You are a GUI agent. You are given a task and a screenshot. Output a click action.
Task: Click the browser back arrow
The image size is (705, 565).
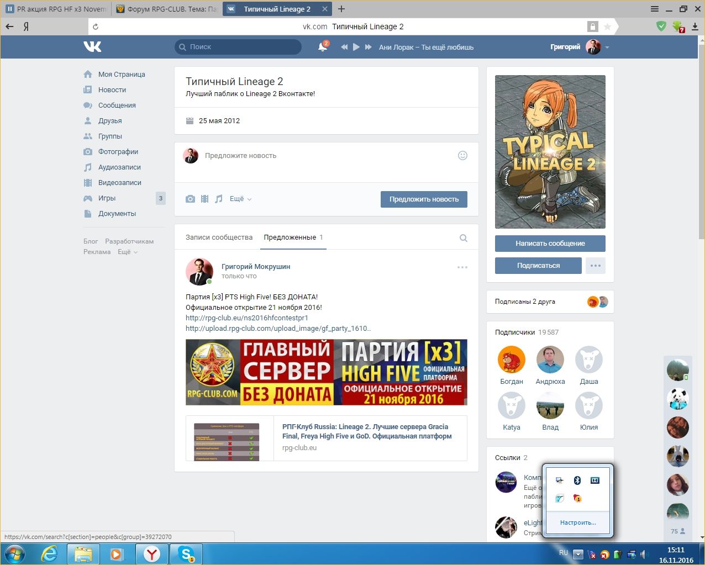pos(9,27)
